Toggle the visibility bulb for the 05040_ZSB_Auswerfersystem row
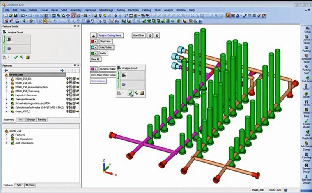Screen dimensions: 312x193 [67, 87]
